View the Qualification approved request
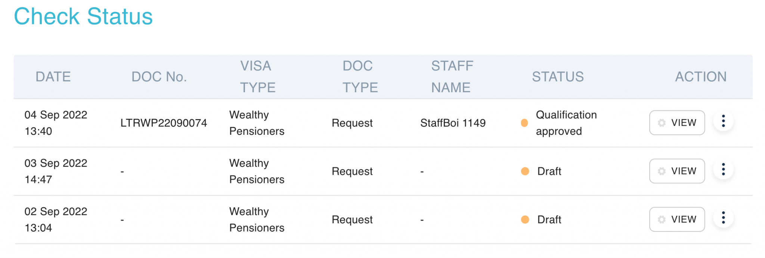 coord(677,123)
